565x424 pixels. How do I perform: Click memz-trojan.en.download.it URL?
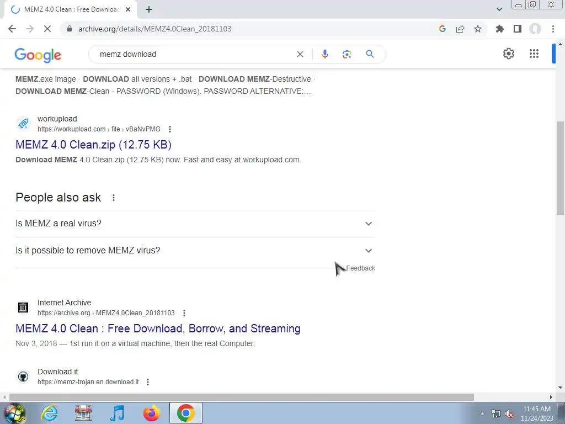click(88, 382)
